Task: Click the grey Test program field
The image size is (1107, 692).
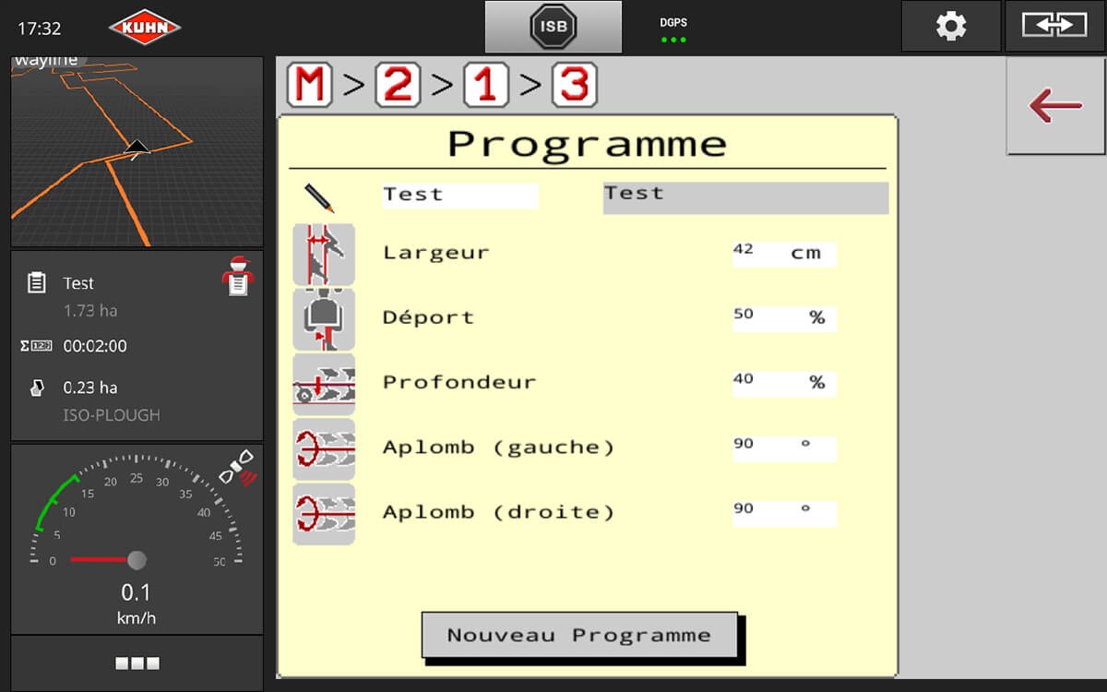Action: [745, 198]
